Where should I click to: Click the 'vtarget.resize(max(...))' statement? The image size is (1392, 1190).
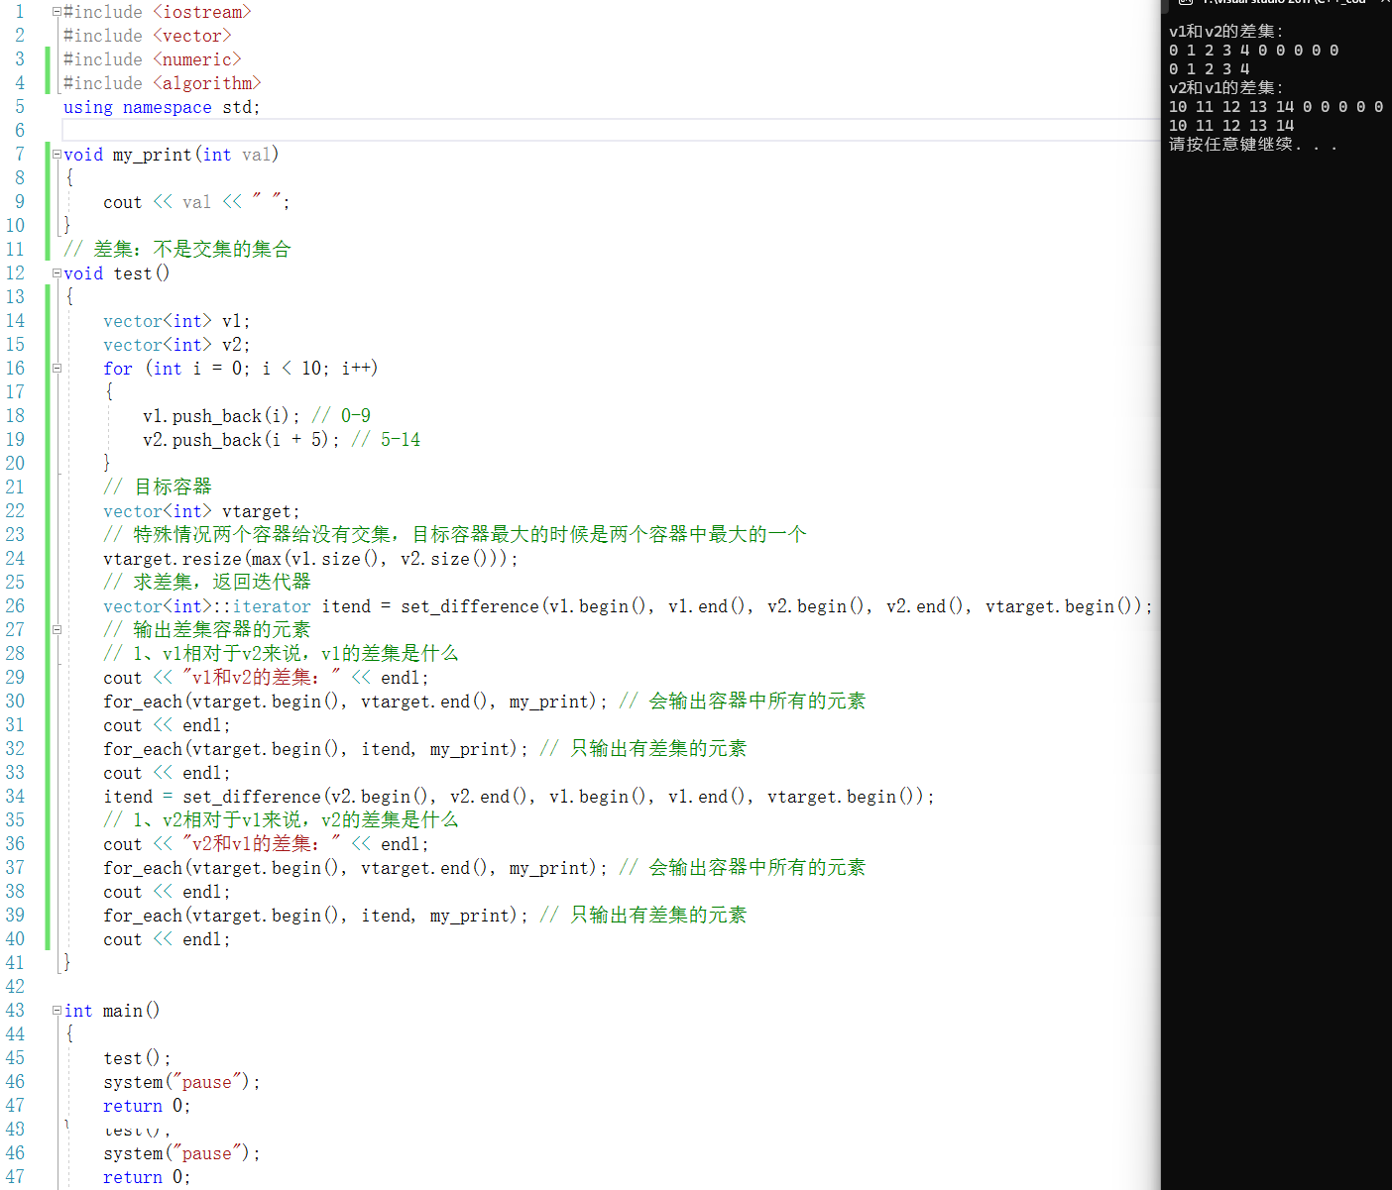[310, 559]
